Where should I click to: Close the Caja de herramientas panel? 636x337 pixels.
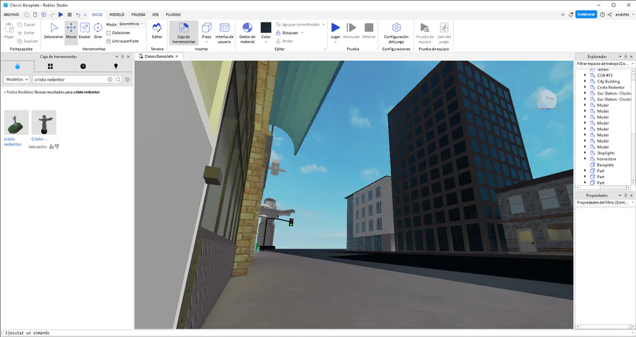(128, 57)
